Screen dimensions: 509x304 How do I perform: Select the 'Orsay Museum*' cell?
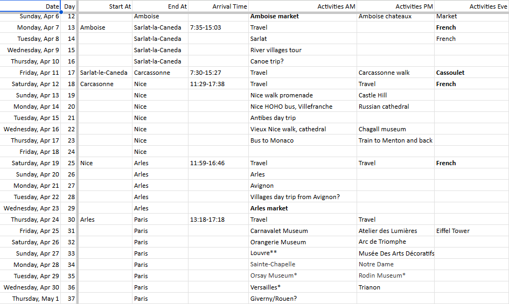click(x=303, y=276)
